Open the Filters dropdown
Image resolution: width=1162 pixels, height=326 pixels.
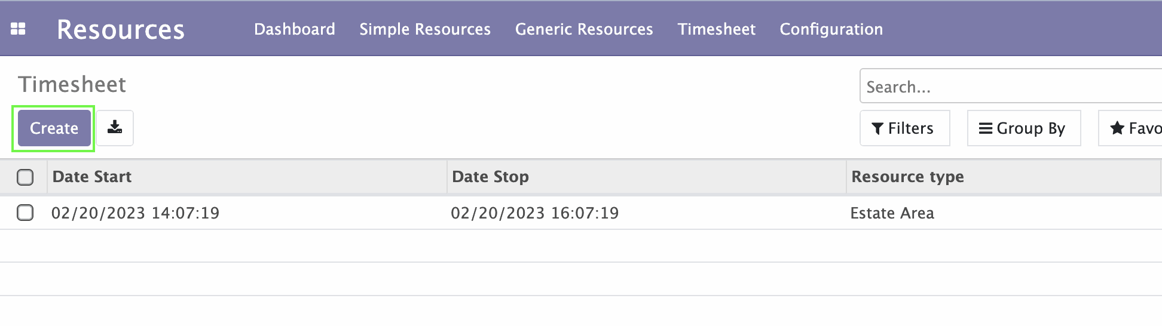[904, 128]
